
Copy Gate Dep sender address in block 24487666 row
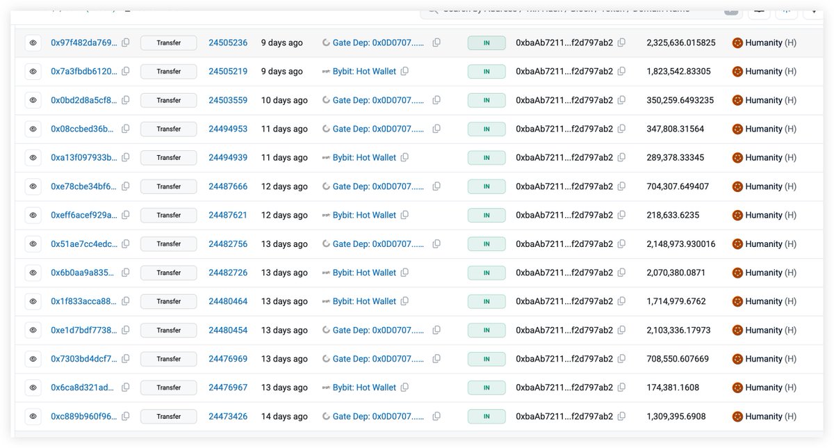436,186
